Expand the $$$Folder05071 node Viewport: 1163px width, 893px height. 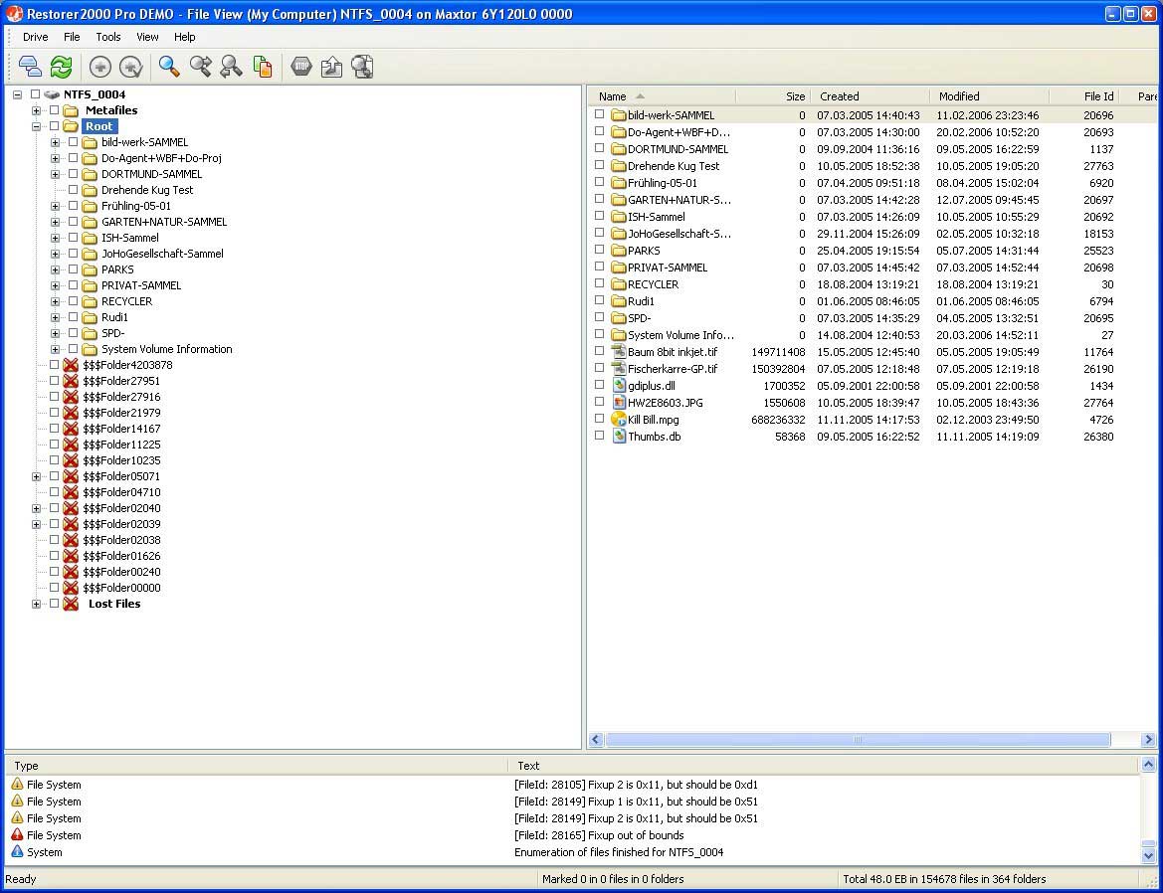click(x=36, y=476)
